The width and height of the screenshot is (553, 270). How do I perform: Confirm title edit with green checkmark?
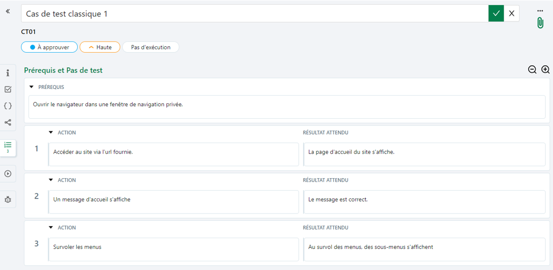[x=496, y=14]
